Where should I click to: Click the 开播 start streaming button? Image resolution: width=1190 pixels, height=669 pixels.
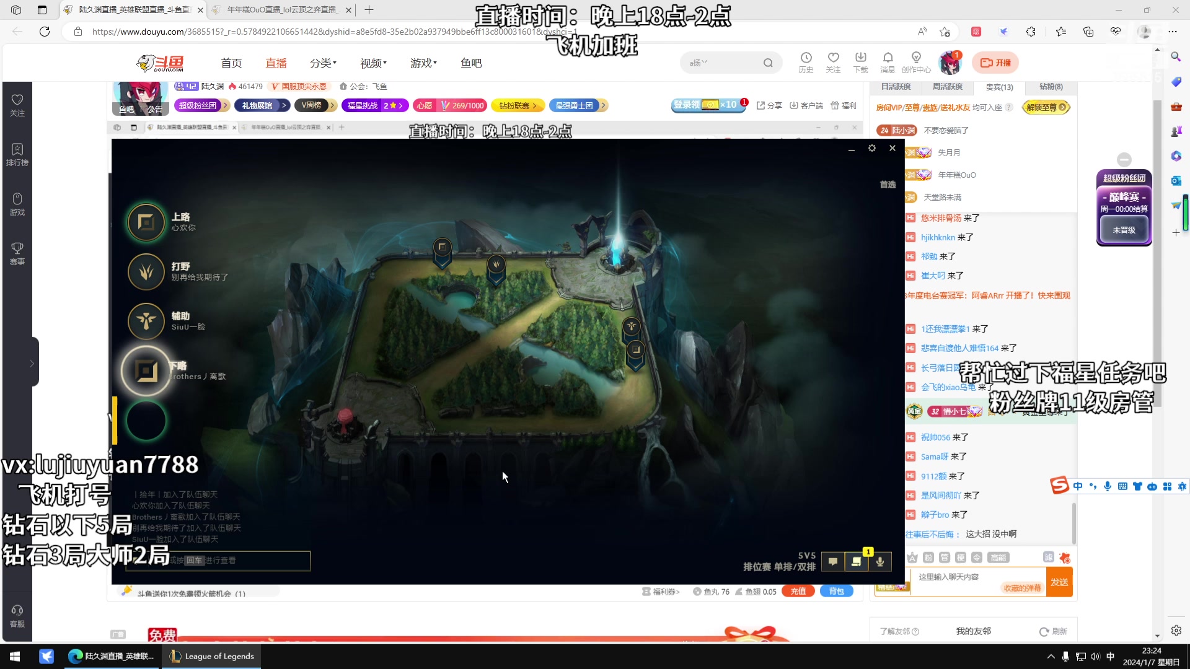[995, 63]
